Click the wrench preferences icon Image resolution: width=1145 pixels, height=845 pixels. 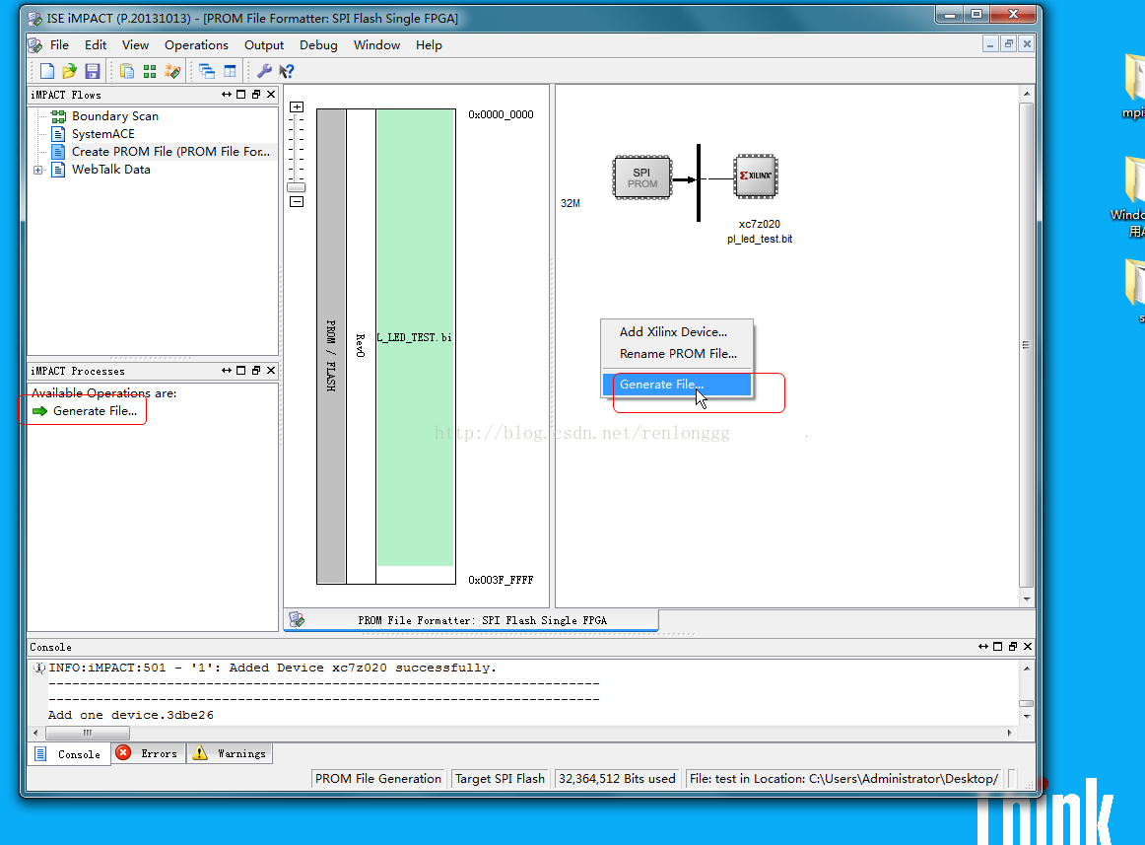point(264,71)
